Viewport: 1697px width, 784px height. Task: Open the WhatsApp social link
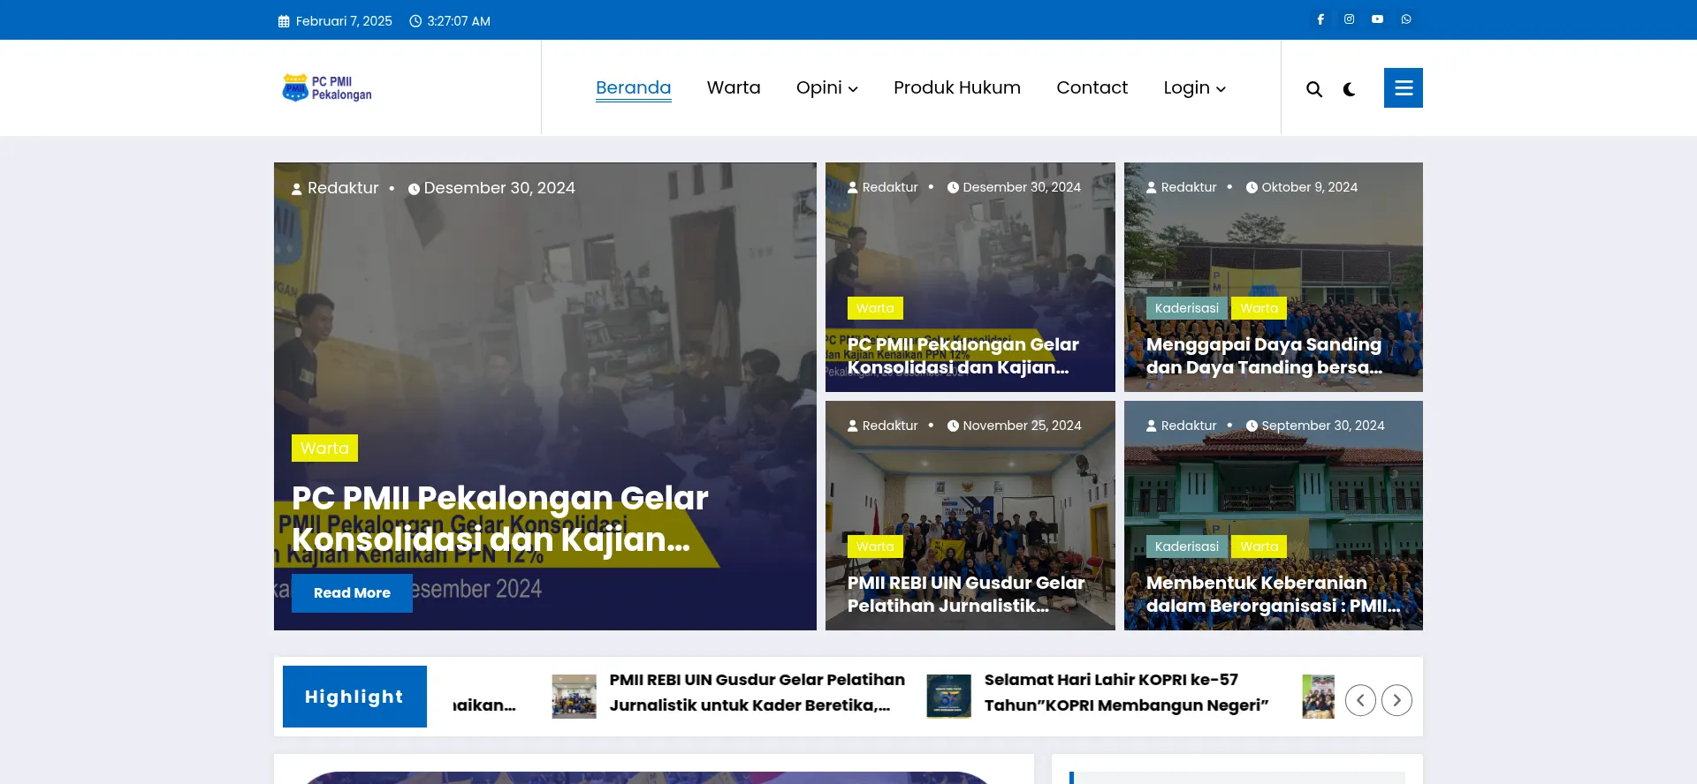pyautogui.click(x=1406, y=19)
